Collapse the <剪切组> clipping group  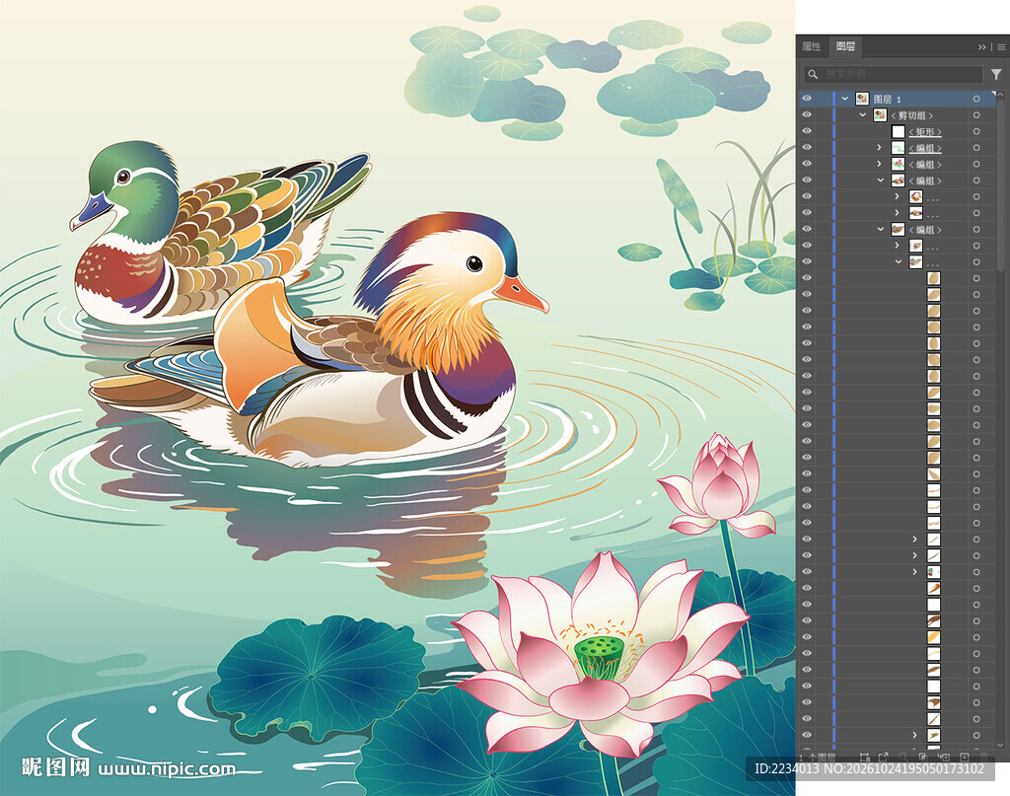[862, 115]
